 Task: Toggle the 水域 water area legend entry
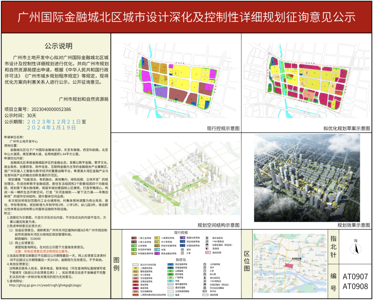point(156,249)
